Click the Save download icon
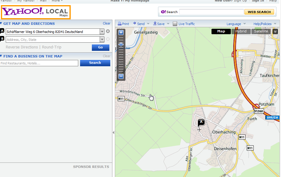This screenshot has height=177, width=281. (x=155, y=24)
